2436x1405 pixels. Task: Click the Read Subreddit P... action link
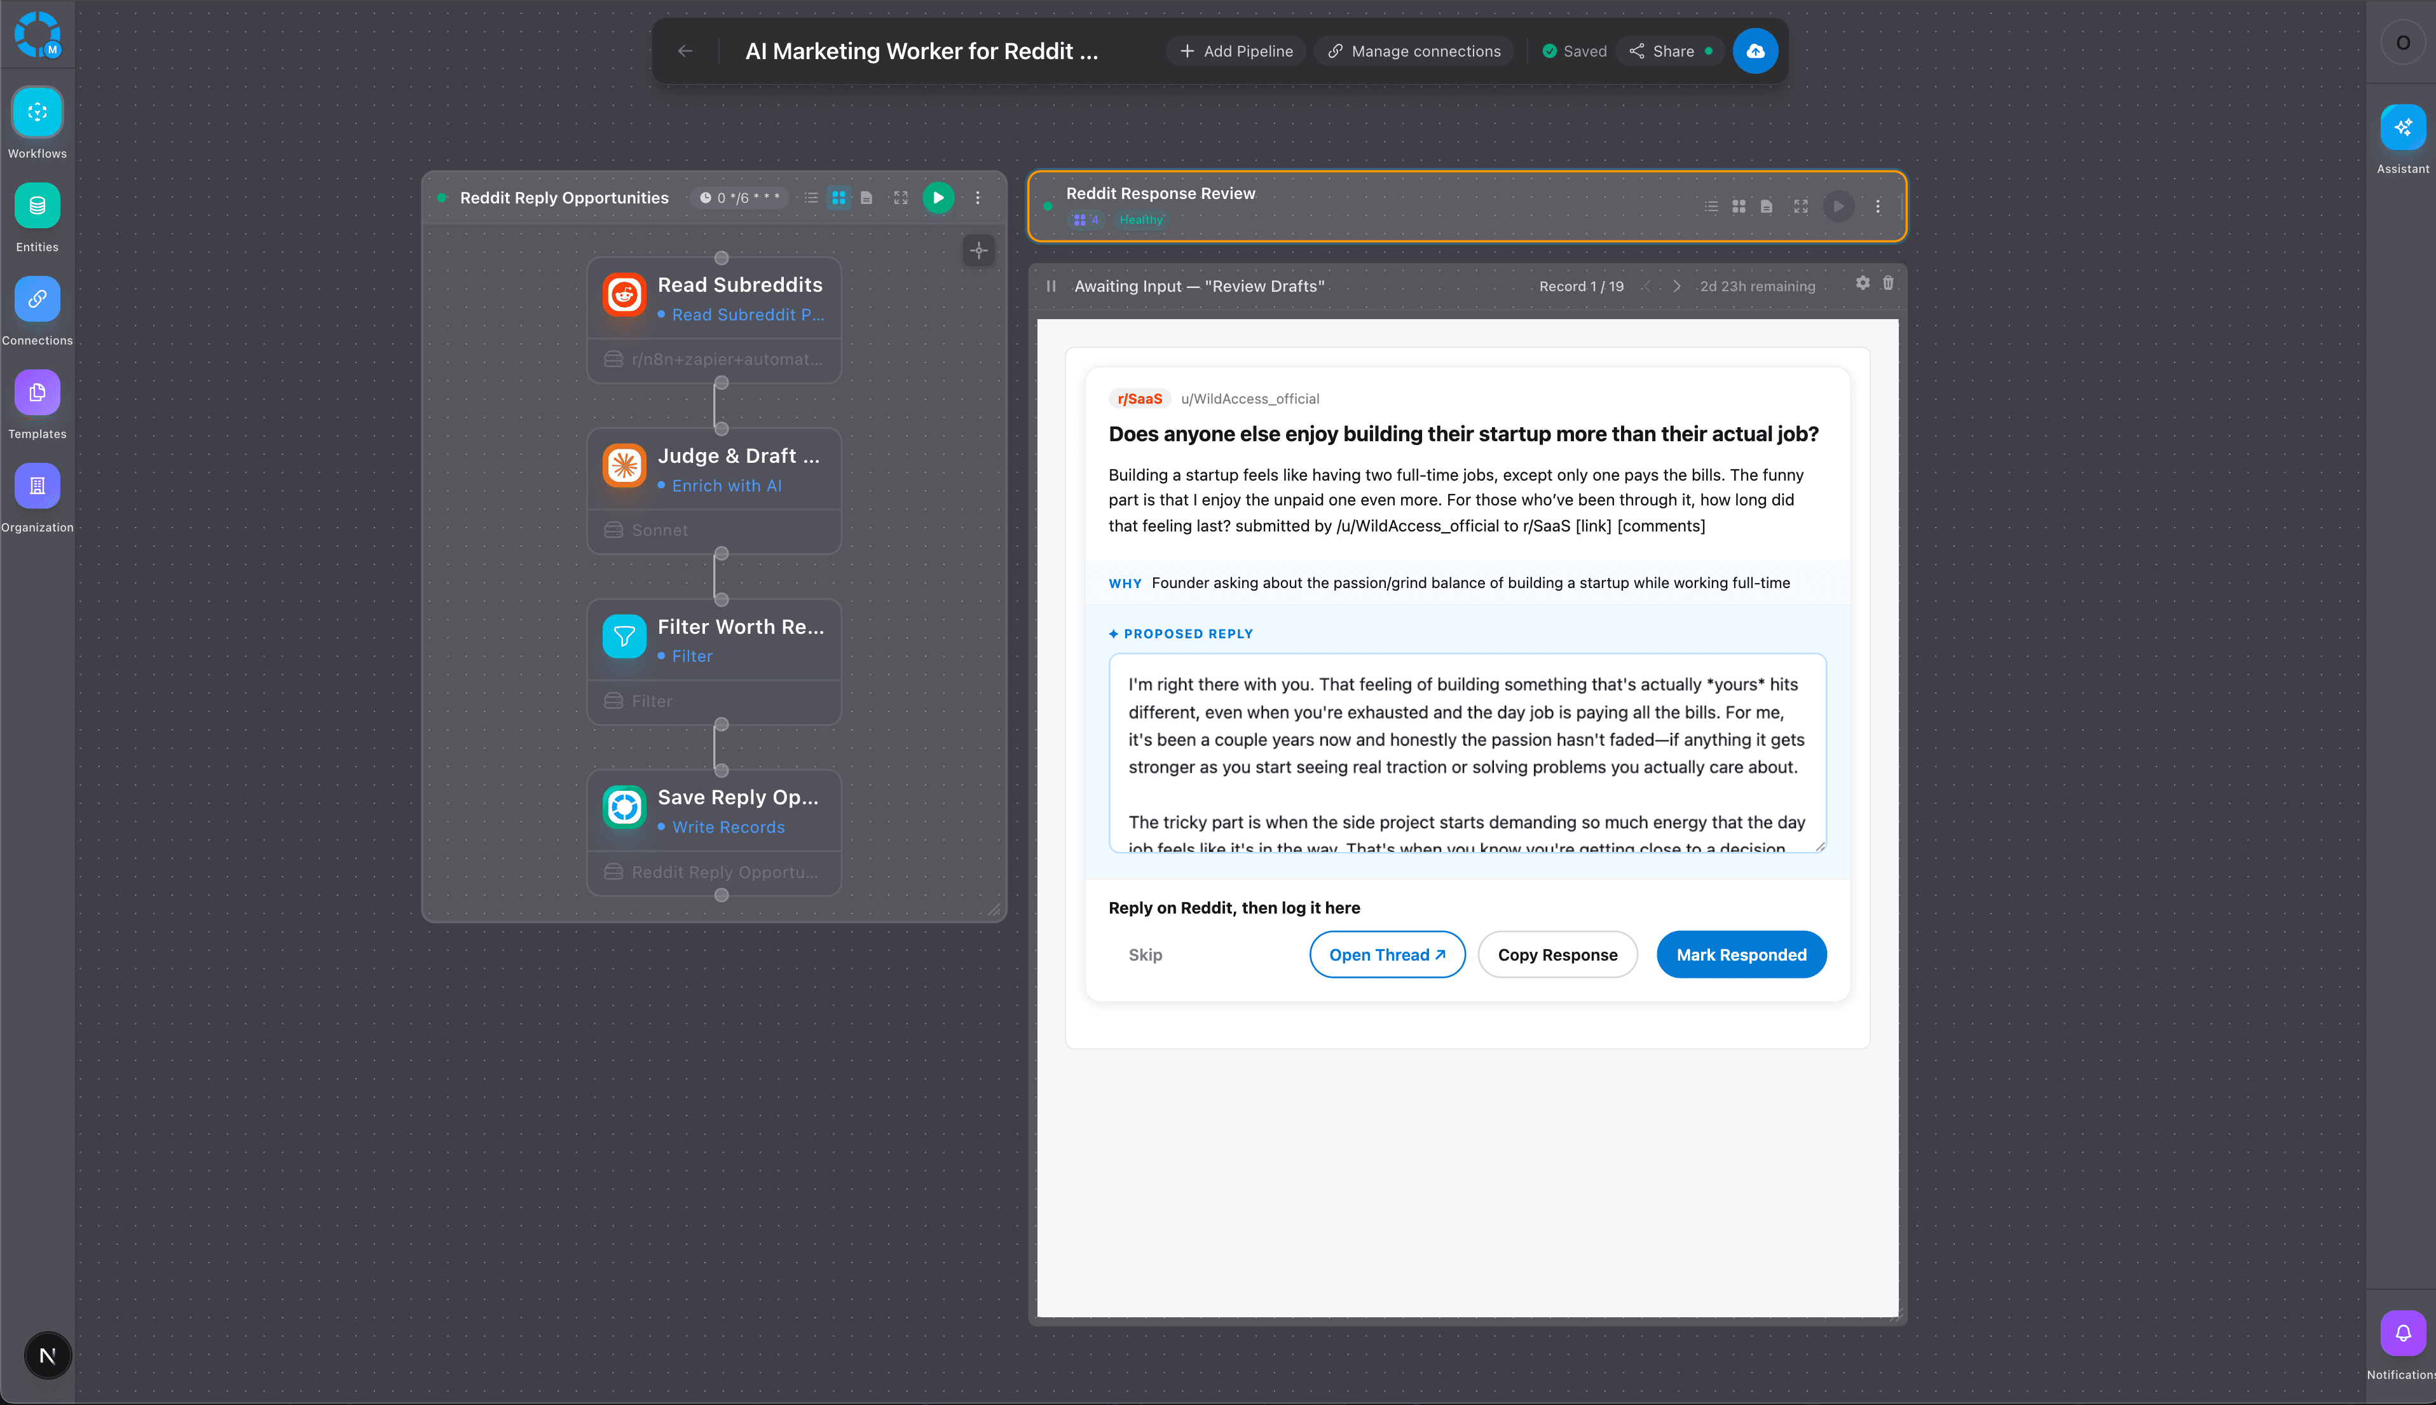(x=748, y=315)
